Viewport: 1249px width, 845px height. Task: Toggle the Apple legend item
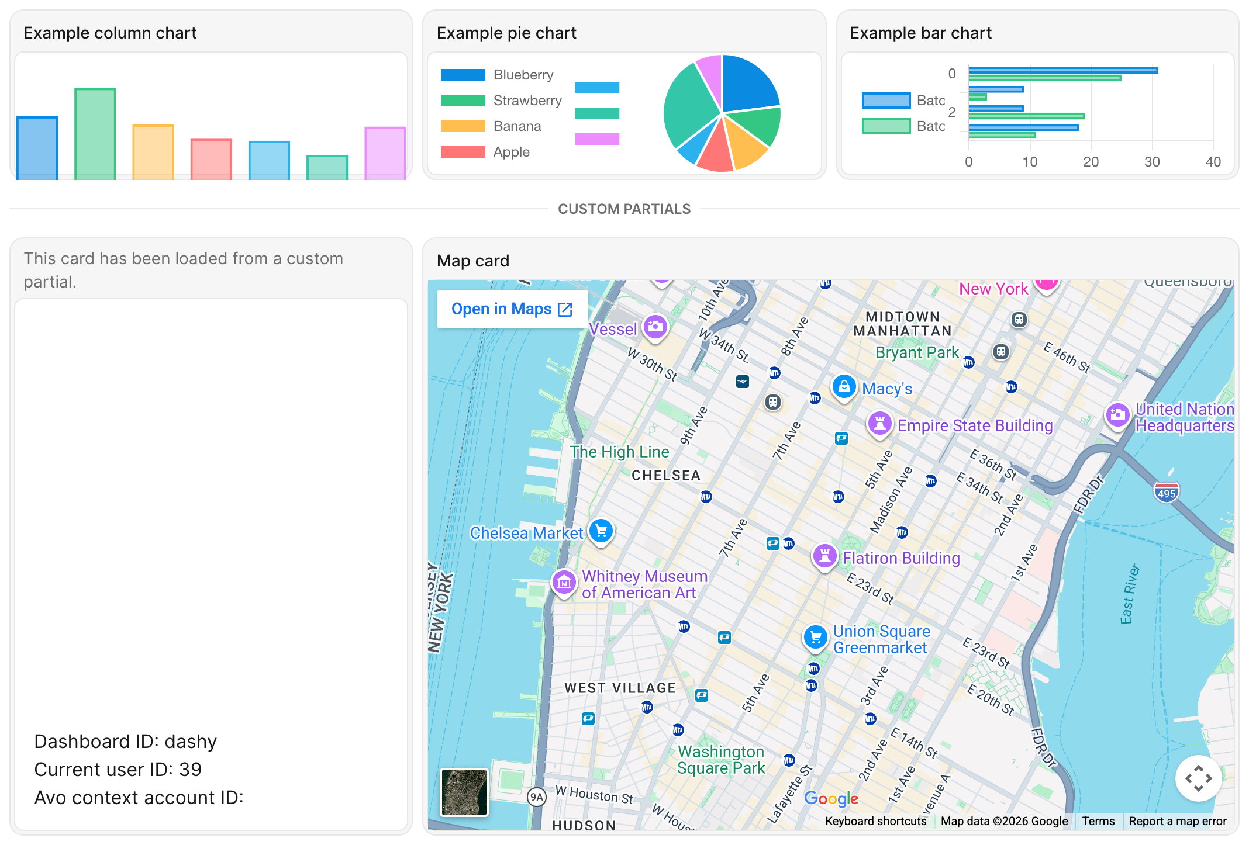pos(485,152)
